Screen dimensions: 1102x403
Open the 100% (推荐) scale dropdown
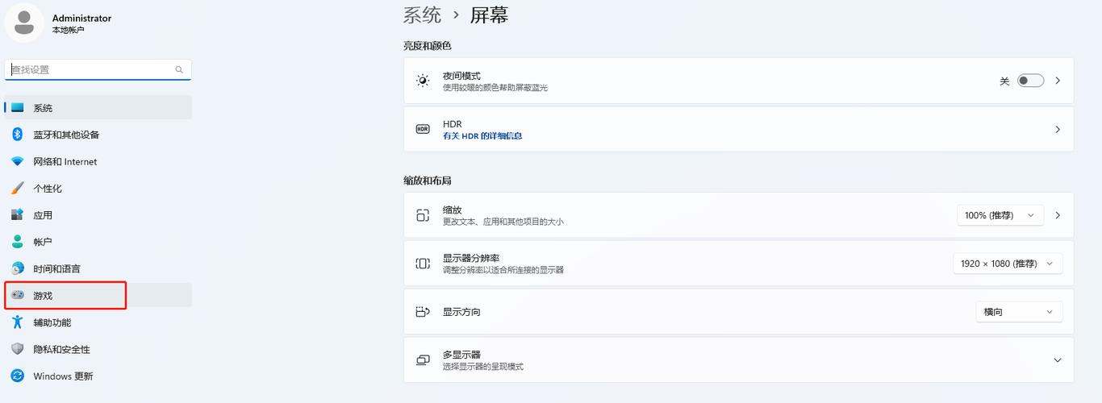tap(1000, 215)
